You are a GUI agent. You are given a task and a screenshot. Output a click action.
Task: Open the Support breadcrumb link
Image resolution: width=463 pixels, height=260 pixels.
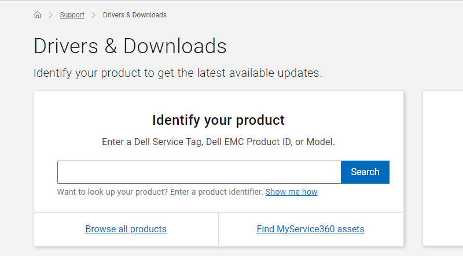[72, 15]
